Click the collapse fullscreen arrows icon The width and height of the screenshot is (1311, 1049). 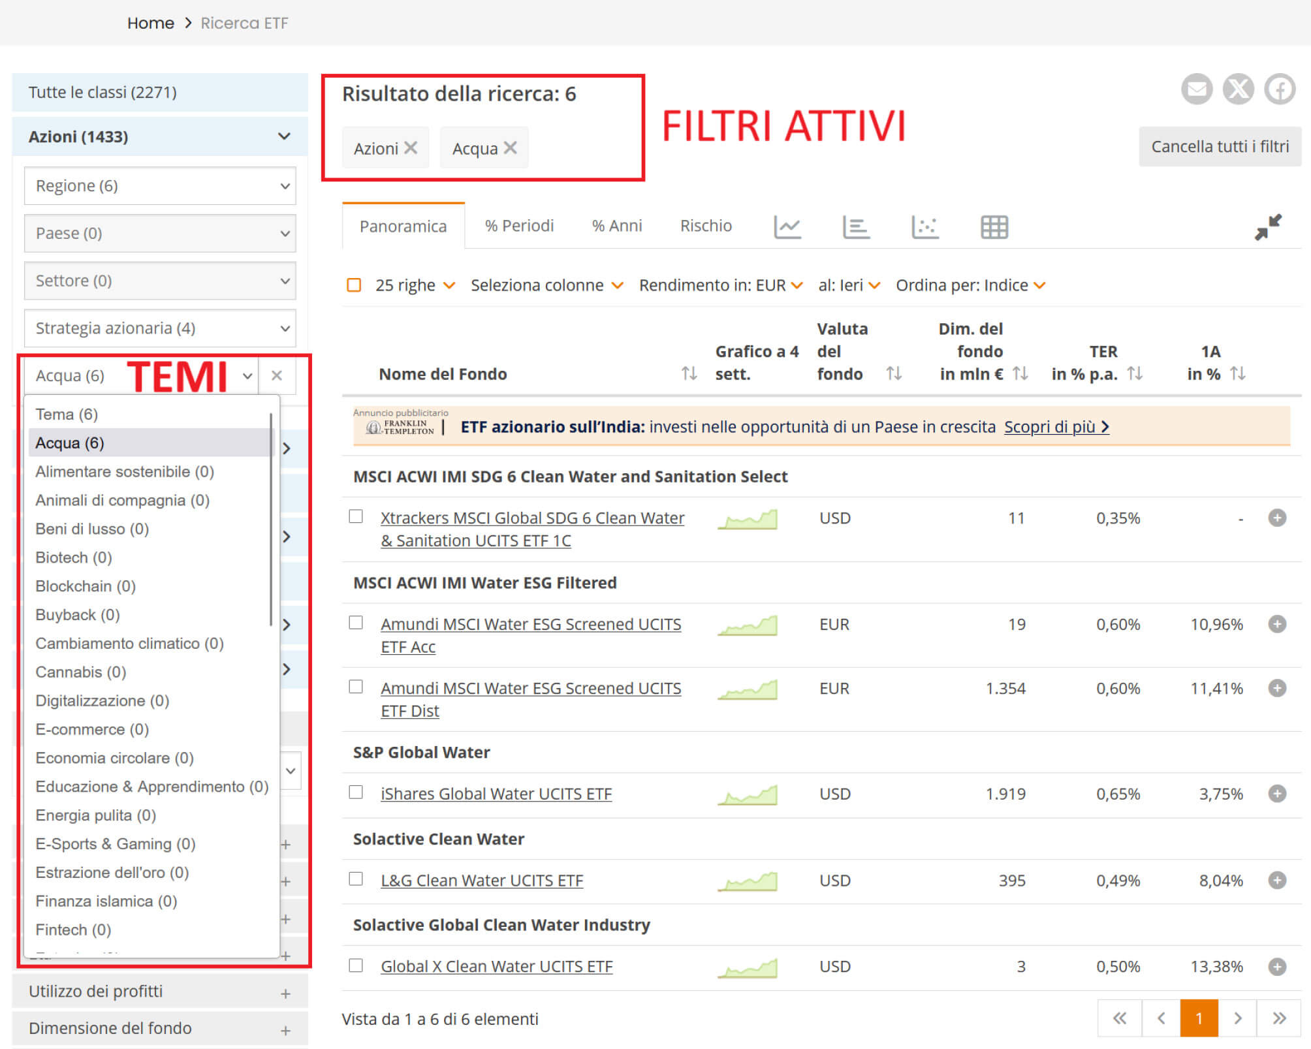(x=1267, y=227)
